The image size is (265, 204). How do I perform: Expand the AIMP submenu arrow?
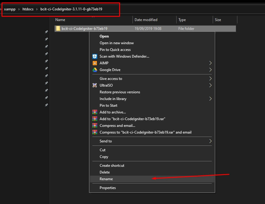[x=210, y=63]
